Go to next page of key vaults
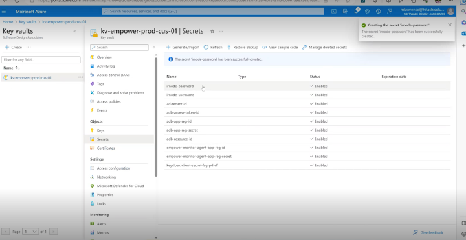Viewport: 466px width, 240px height. click(54, 232)
